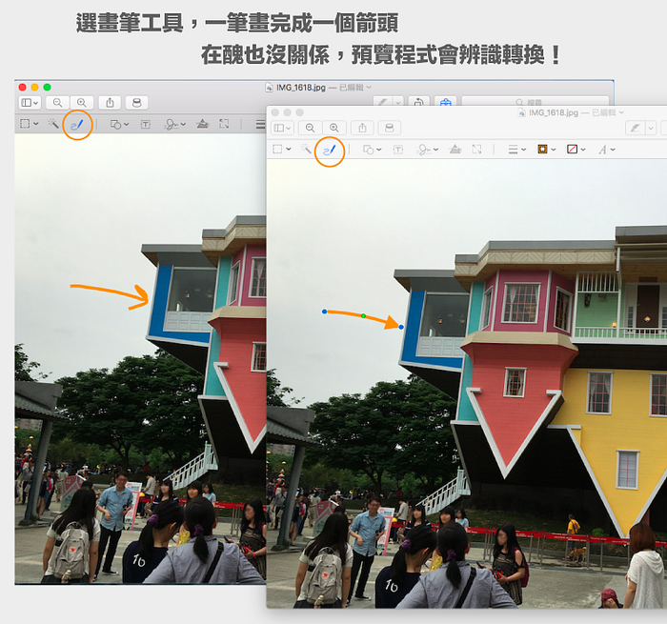
Task: Open 已編輯 version chevron in front window title
Action: tap(621, 112)
